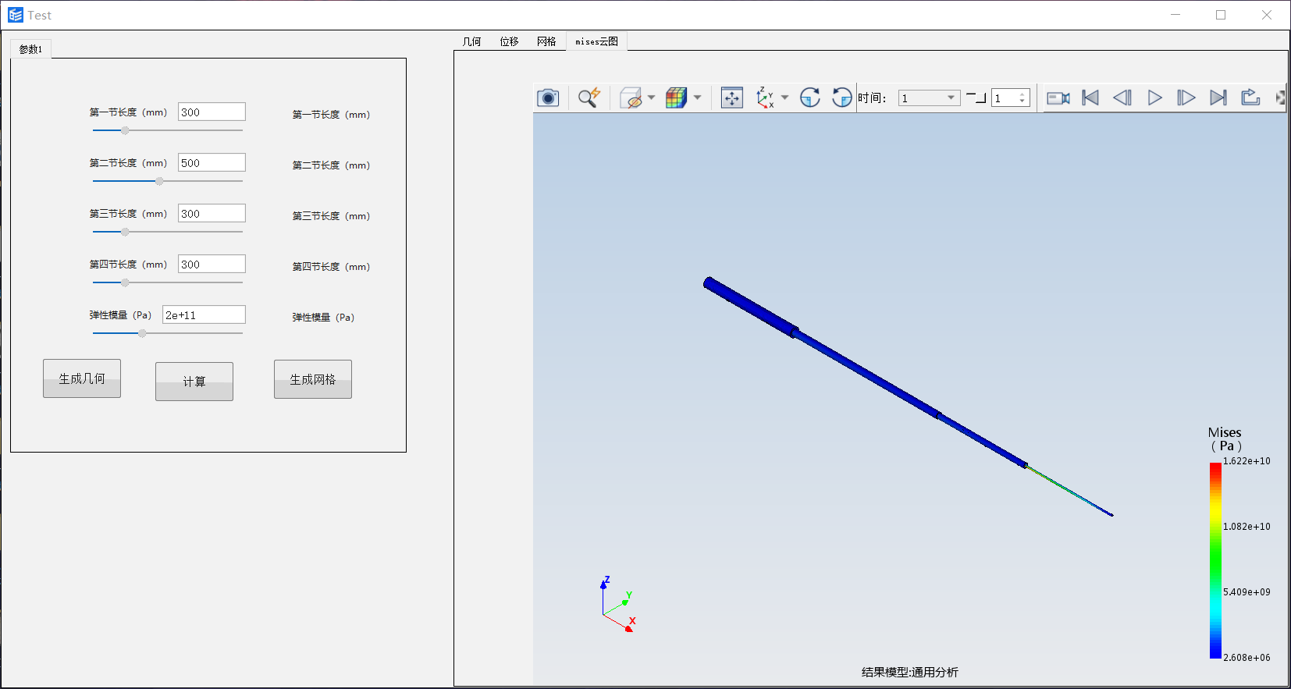Click the 结果模型:通用分析 label
1291x689 pixels.
910,672
